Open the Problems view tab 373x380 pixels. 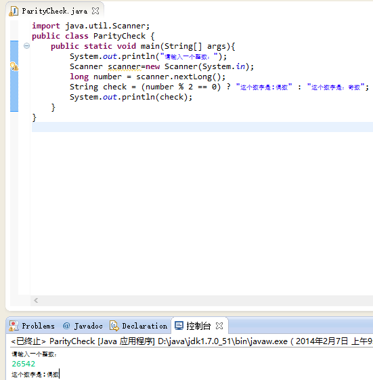[x=32, y=326]
